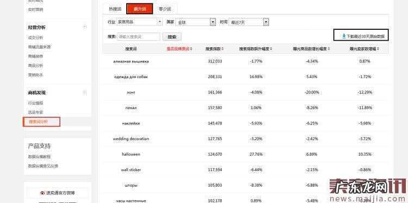The height and width of the screenshot is (203, 408).
Task: Click the download icon for 30-day raw data
Action: (344, 36)
